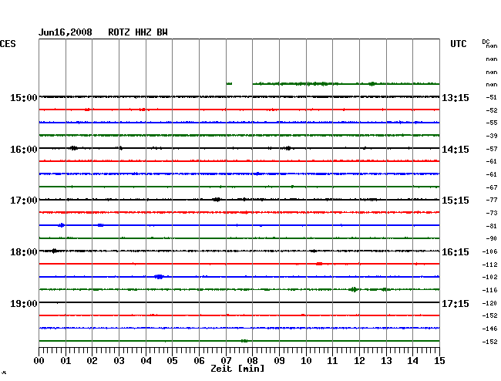The height and width of the screenshot is (381, 501).
Task: Select minute tick label 09
Action: point(279,361)
